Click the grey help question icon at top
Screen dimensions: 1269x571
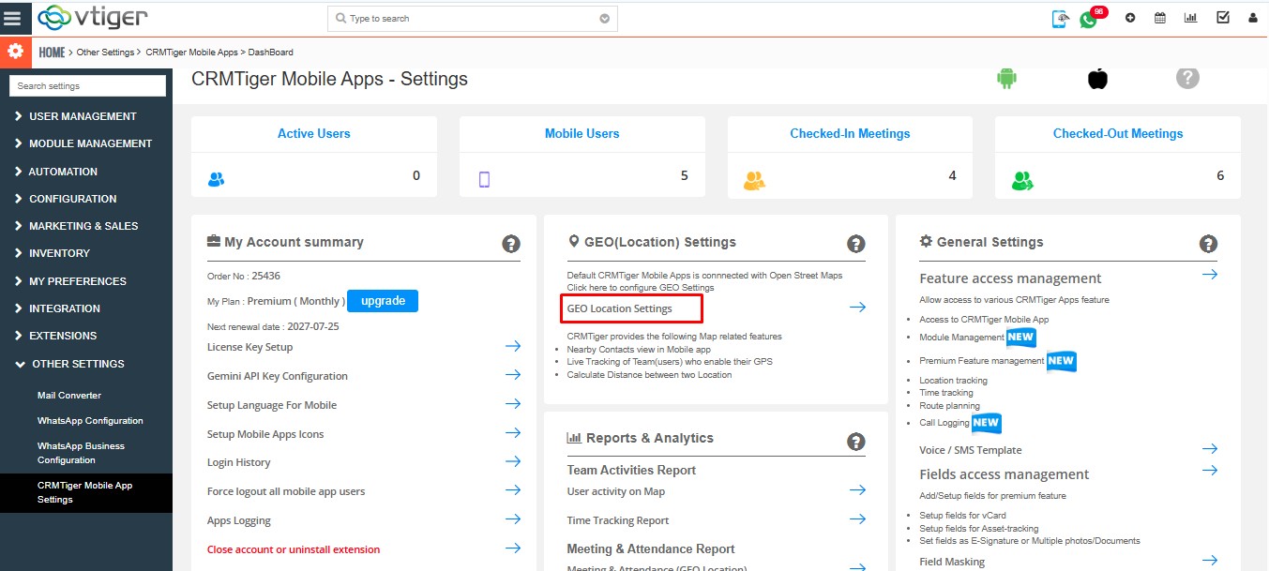(x=1187, y=78)
